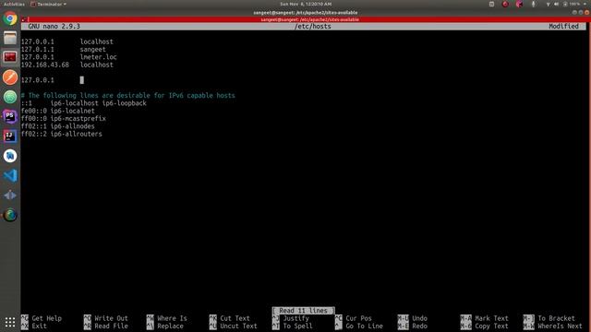
Task: Click the calendar-style tray indicator
Action: coord(491,4)
